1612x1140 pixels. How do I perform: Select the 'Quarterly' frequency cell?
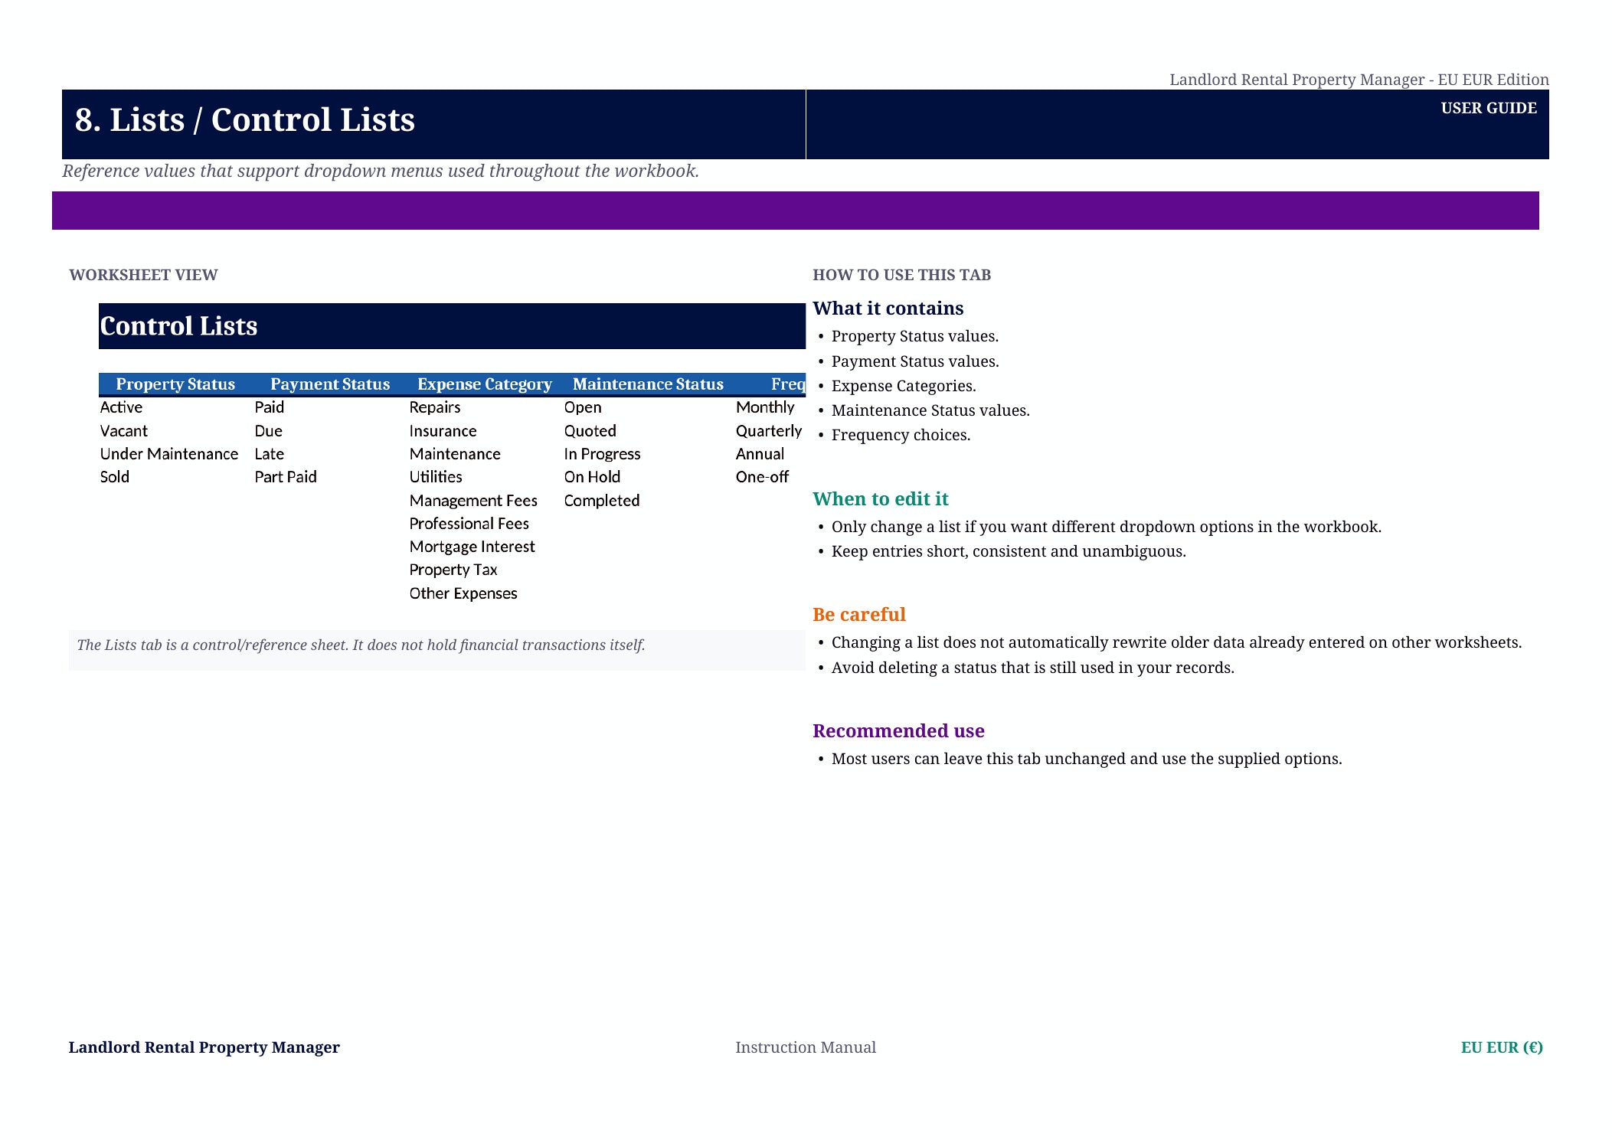tap(768, 431)
